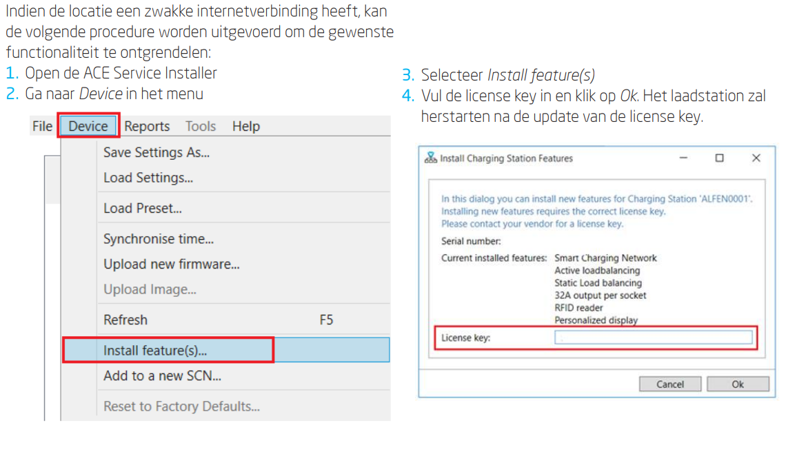Choose Upload new firmware entry
This screenshot has height=456, width=806.
click(172, 265)
